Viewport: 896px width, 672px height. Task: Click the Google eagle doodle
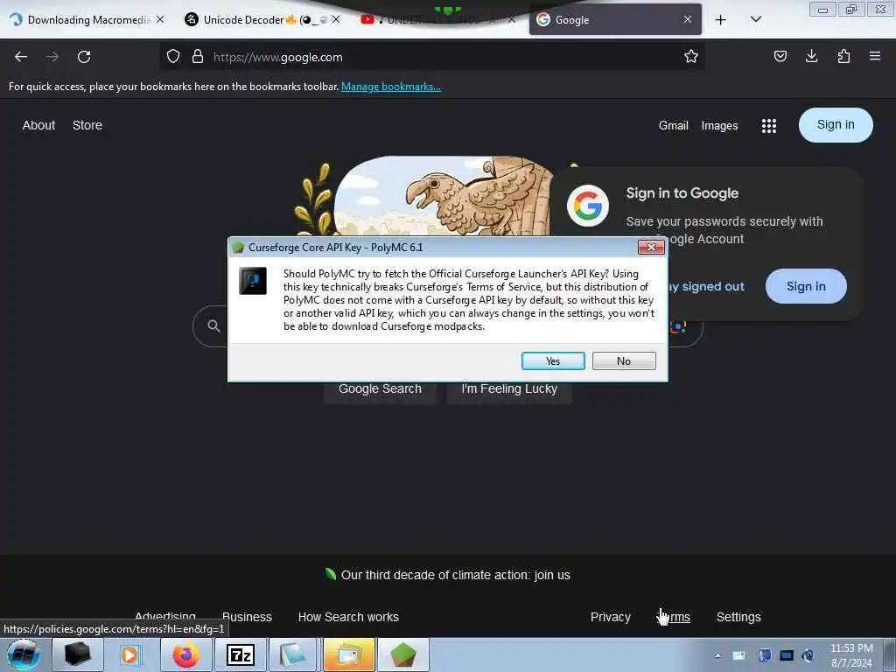coord(443,195)
